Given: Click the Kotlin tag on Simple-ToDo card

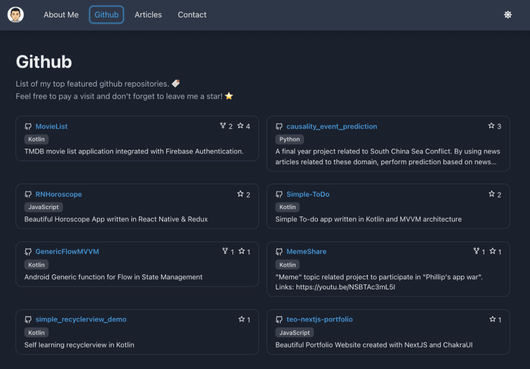Looking at the screenshot, I should (287, 207).
